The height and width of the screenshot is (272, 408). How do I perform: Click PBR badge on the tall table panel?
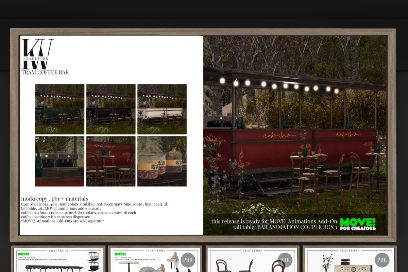tap(188, 260)
